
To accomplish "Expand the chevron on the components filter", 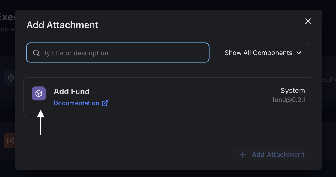I will pyautogui.click(x=299, y=53).
